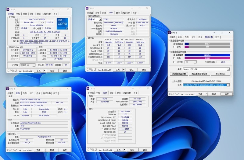The image size is (244, 160).
Task: Enable the 线程数 thread count checkbox
Action: coord(174,62)
